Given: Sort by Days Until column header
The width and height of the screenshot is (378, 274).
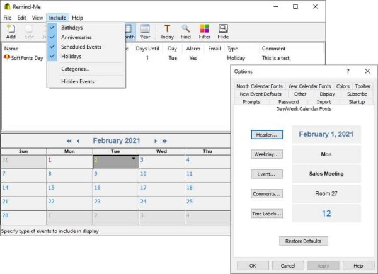Looking at the screenshot, I should 147,49.
